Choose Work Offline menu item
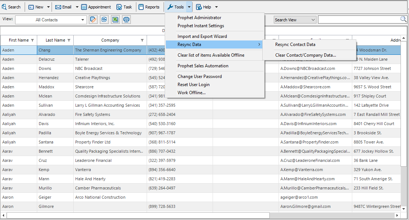This screenshot has height=220, width=409. [x=192, y=93]
